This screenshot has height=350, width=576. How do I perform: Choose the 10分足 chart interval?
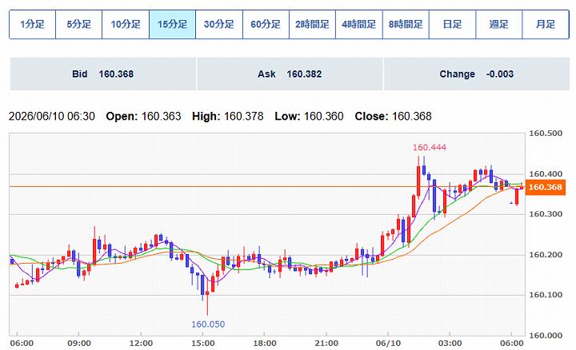pos(126,25)
